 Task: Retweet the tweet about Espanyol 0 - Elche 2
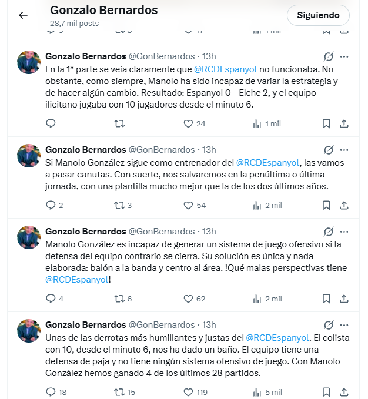tap(119, 123)
